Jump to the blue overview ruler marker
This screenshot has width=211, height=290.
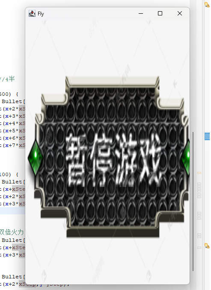click(207, 136)
